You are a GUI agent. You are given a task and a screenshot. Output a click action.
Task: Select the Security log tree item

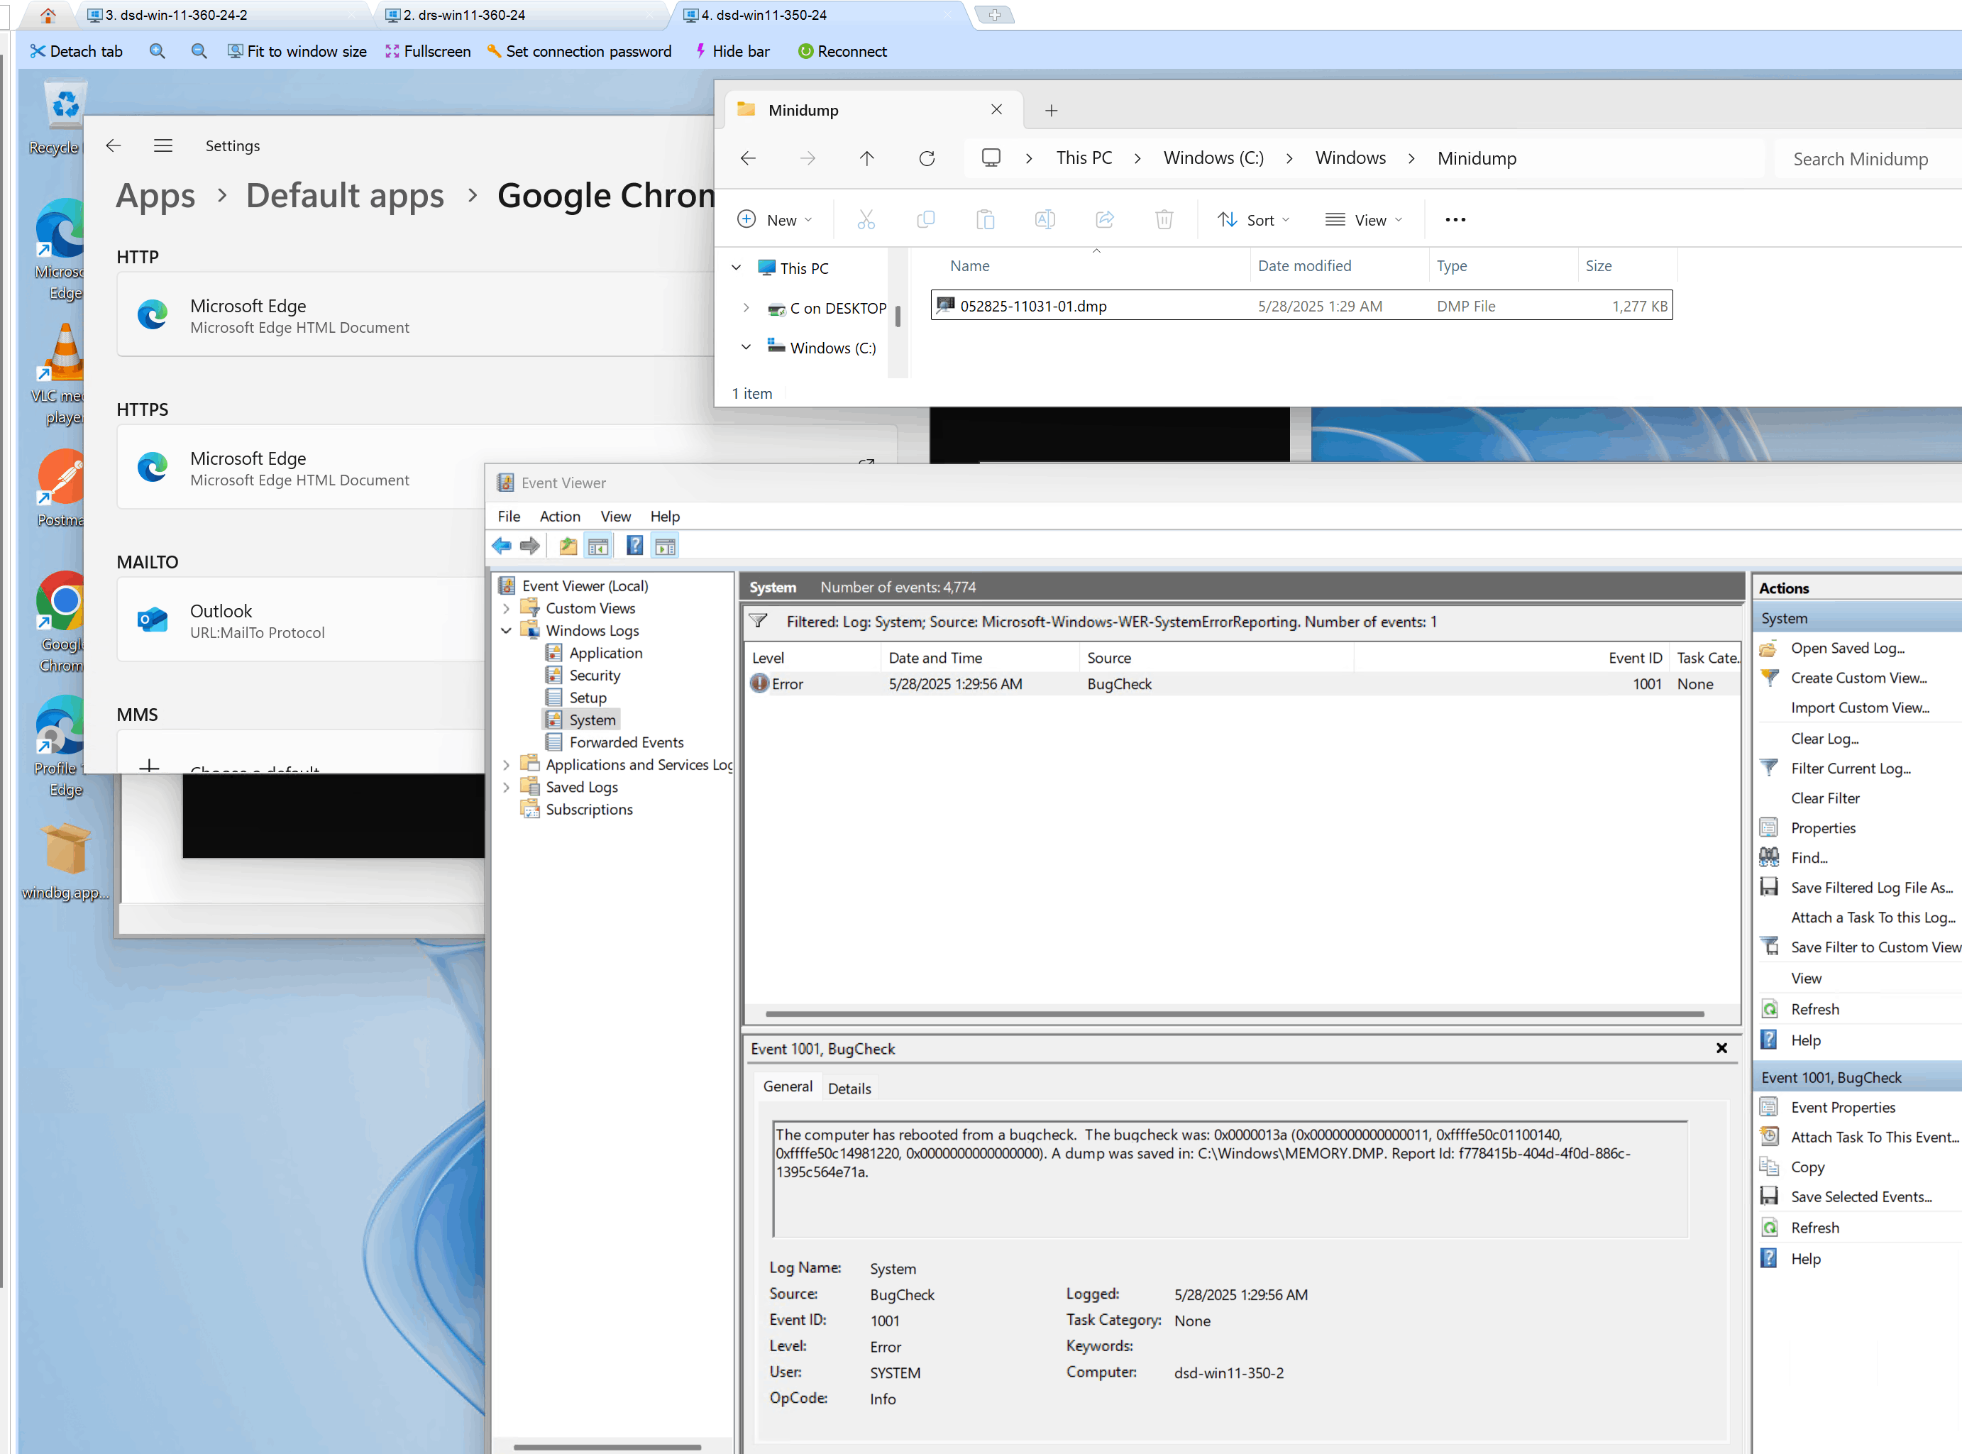point(594,675)
